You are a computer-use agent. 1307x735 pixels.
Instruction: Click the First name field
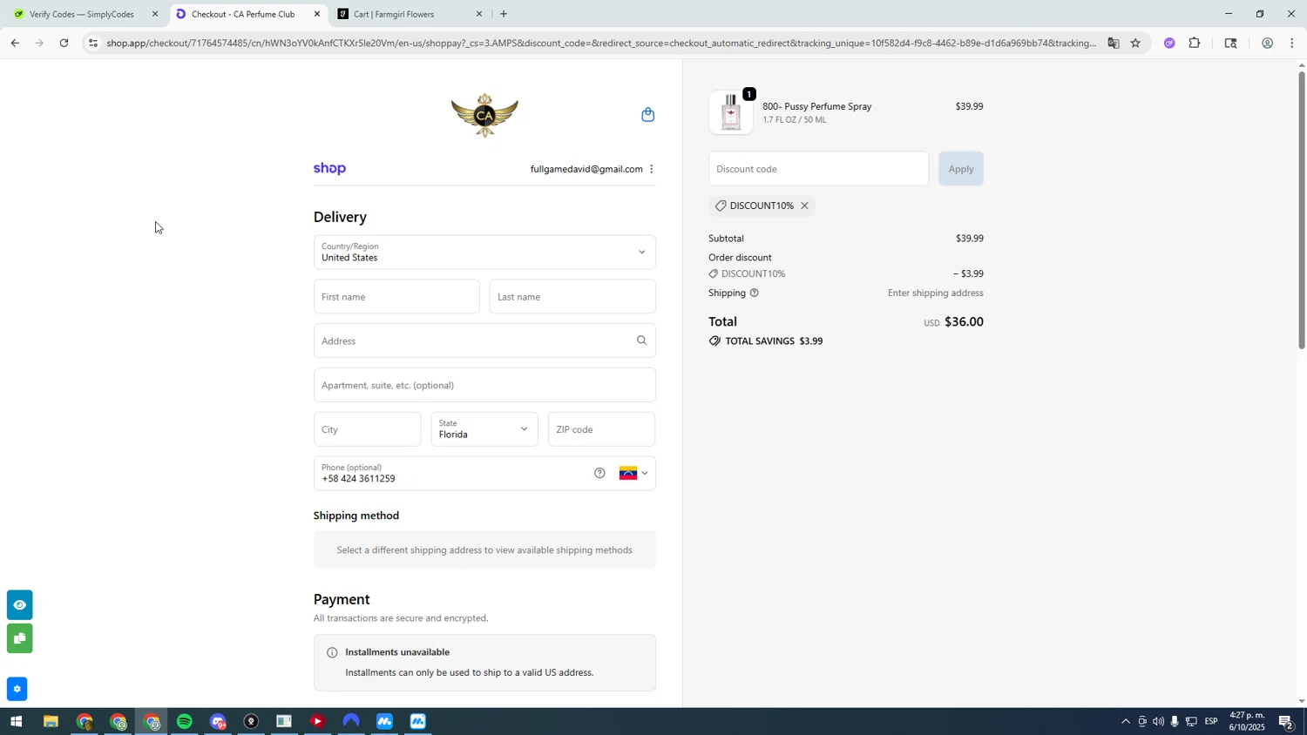[x=396, y=297]
